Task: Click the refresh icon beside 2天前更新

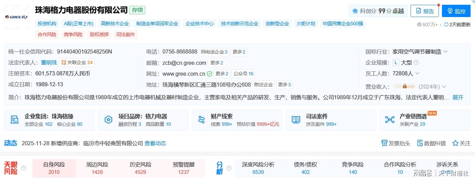Action: click(x=446, y=25)
